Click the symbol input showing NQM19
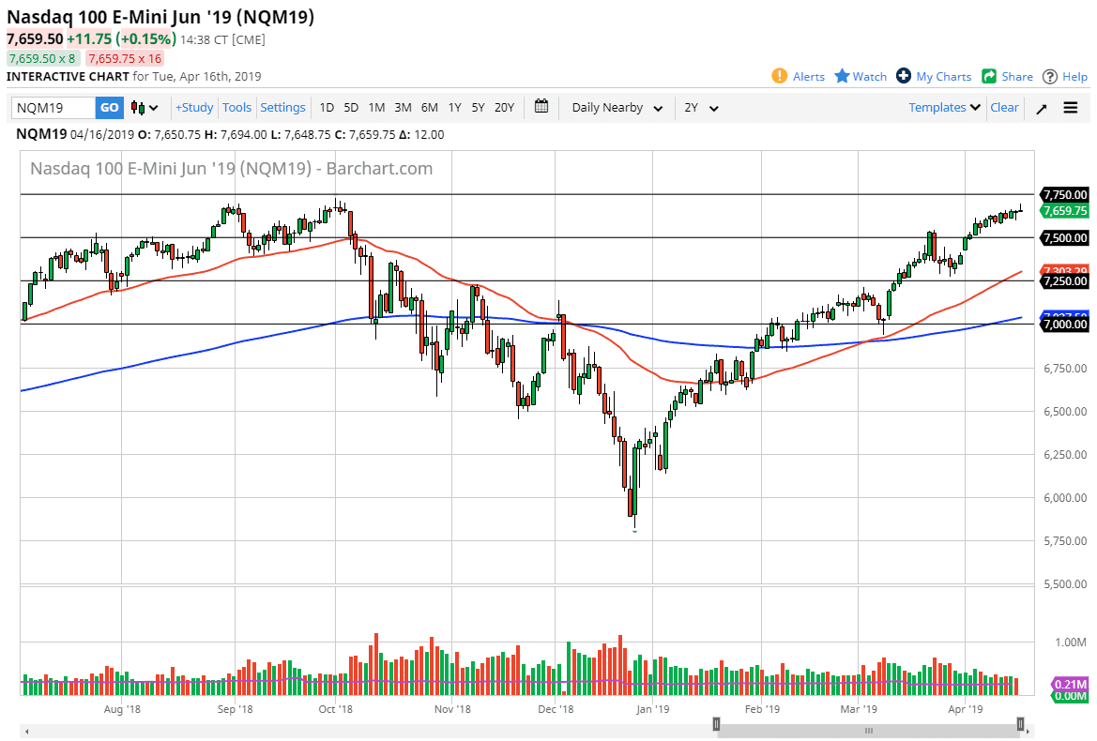 click(52, 107)
